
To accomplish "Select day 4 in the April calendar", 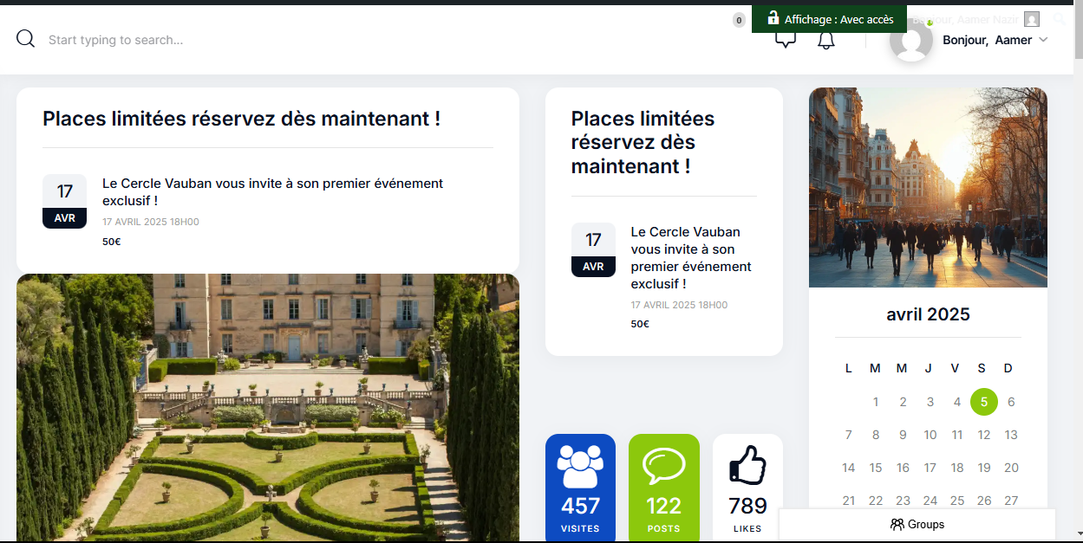I will [957, 402].
